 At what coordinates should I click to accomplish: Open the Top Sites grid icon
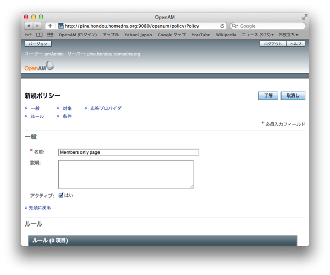(x=50, y=35)
